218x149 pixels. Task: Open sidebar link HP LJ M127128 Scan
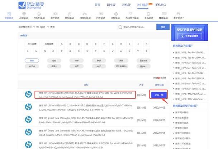coord(190,94)
